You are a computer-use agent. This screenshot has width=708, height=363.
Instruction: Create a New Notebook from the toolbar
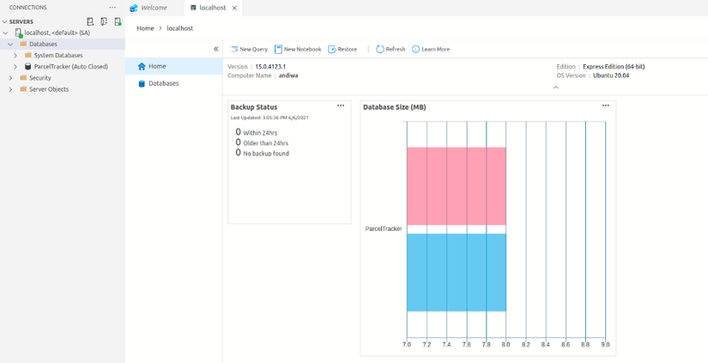[298, 49]
